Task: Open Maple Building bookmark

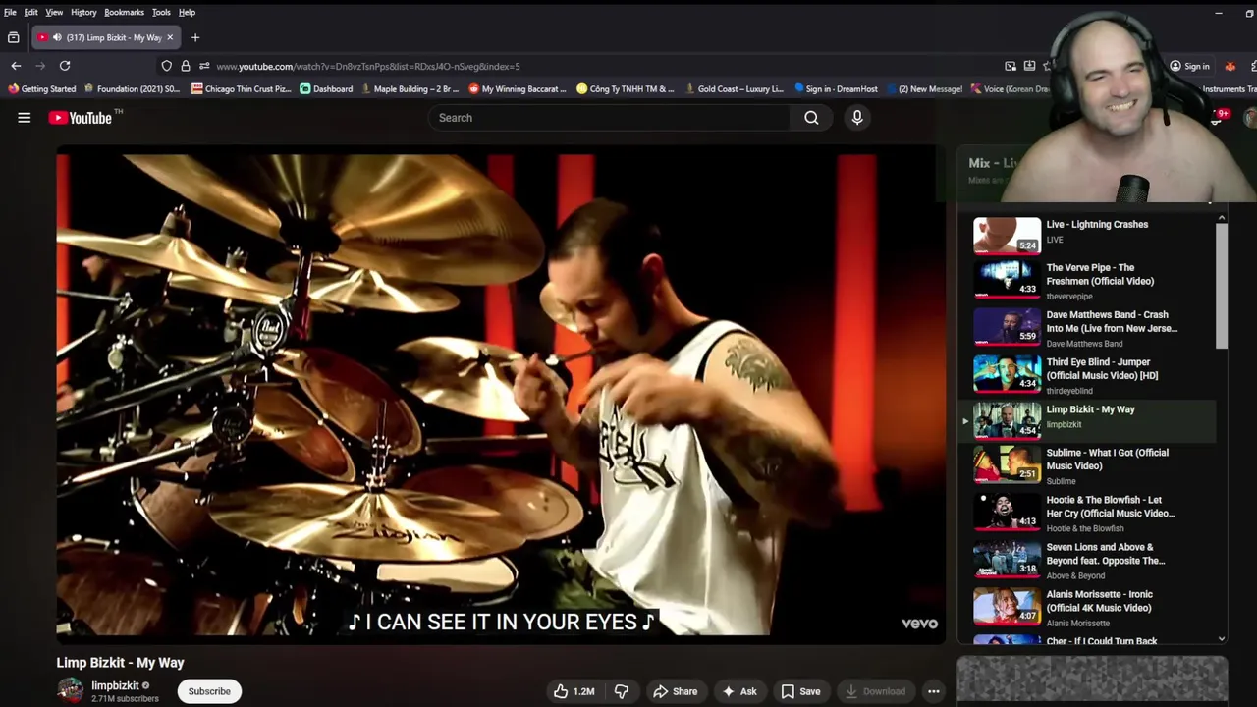Action: (410, 88)
